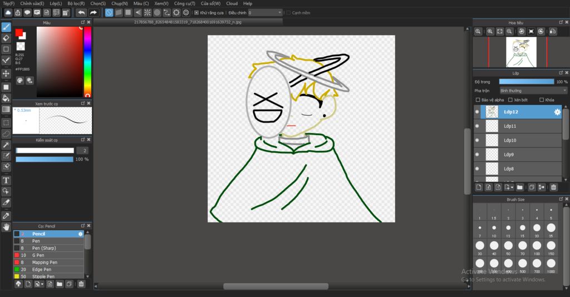Select the Move tool

(6, 73)
